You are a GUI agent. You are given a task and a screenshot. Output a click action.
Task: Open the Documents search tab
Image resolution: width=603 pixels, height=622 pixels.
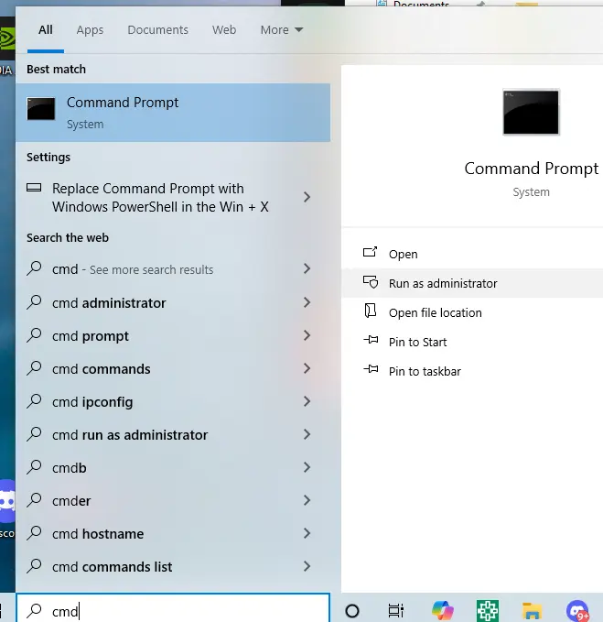click(157, 30)
